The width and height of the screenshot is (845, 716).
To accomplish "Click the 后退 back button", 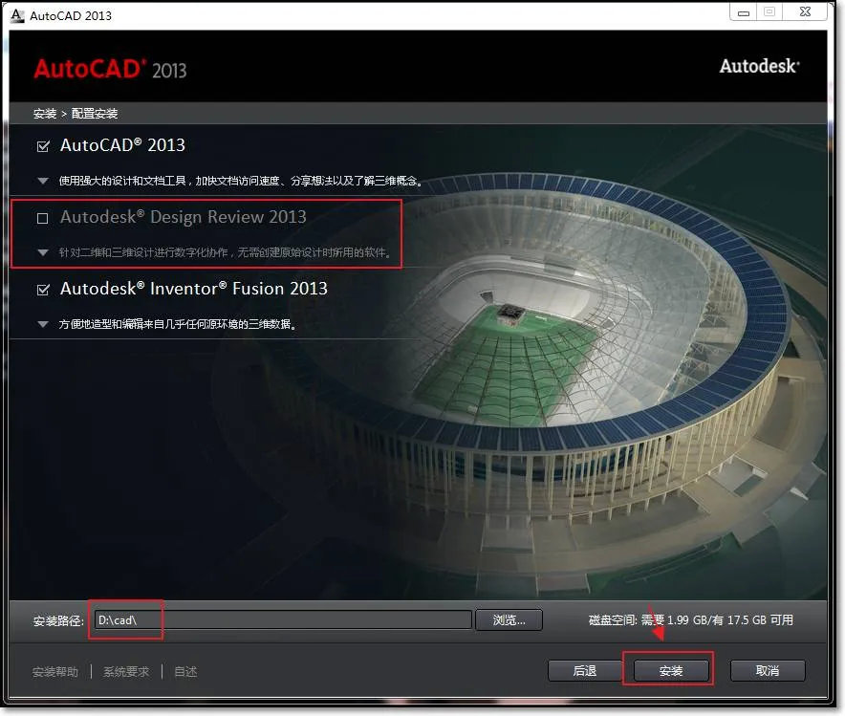I will click(x=585, y=671).
